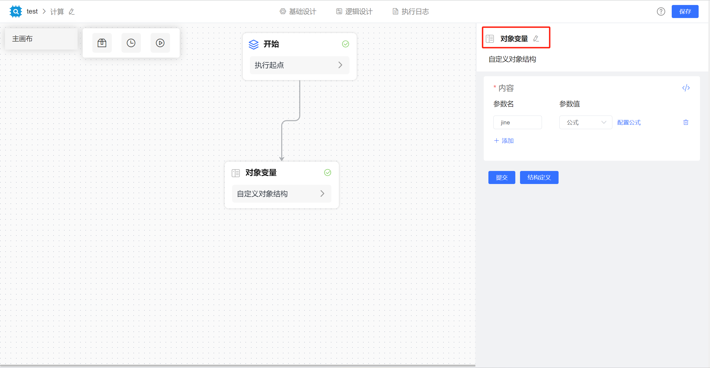Click the jine parameter name input field
Image resolution: width=710 pixels, height=368 pixels.
[x=518, y=122]
